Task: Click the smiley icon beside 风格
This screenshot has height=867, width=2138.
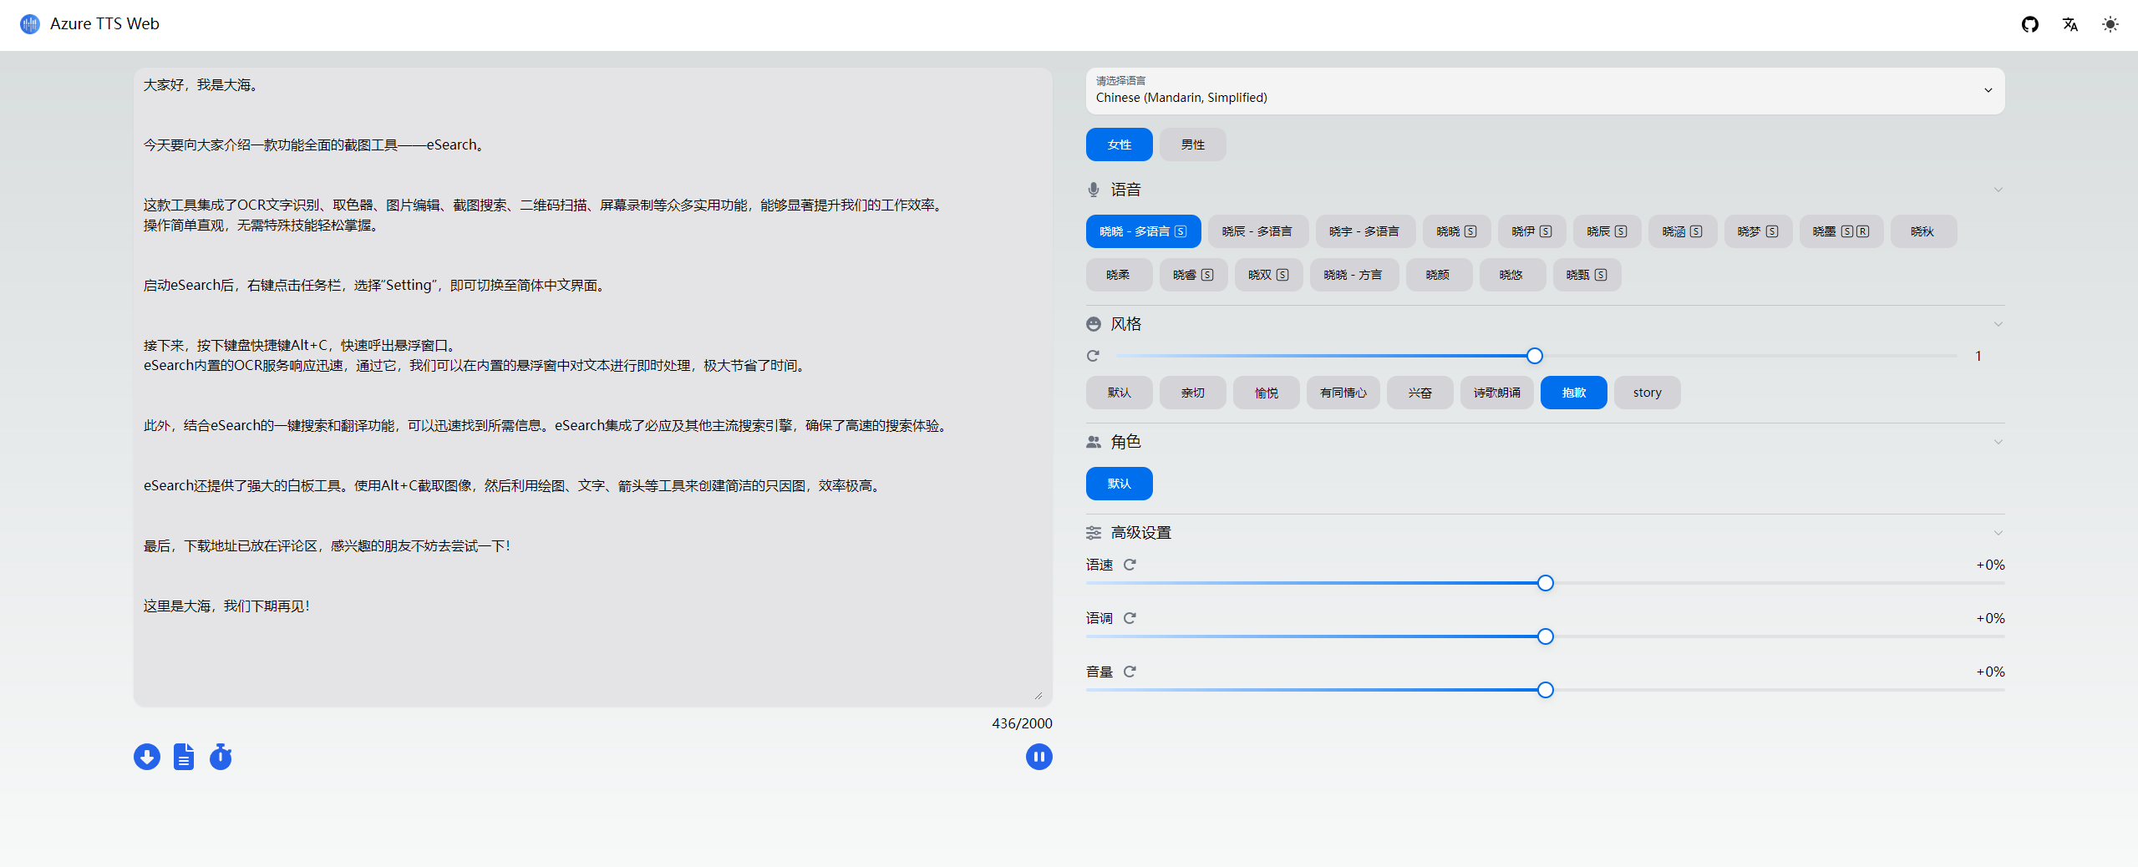Action: pos(1094,324)
